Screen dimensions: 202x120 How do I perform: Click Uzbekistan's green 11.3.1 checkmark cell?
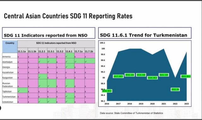52,101
